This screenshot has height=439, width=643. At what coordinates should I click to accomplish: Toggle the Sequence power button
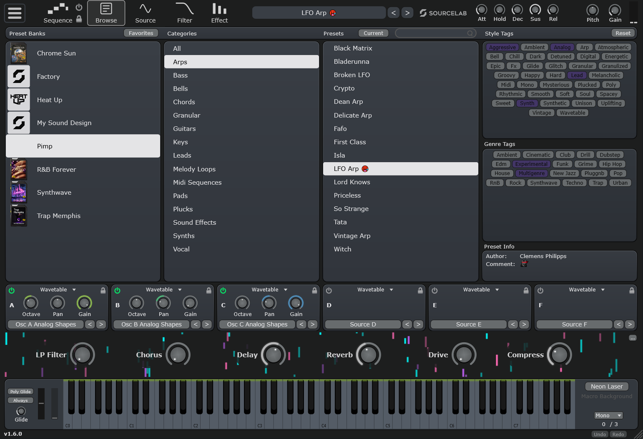click(79, 7)
